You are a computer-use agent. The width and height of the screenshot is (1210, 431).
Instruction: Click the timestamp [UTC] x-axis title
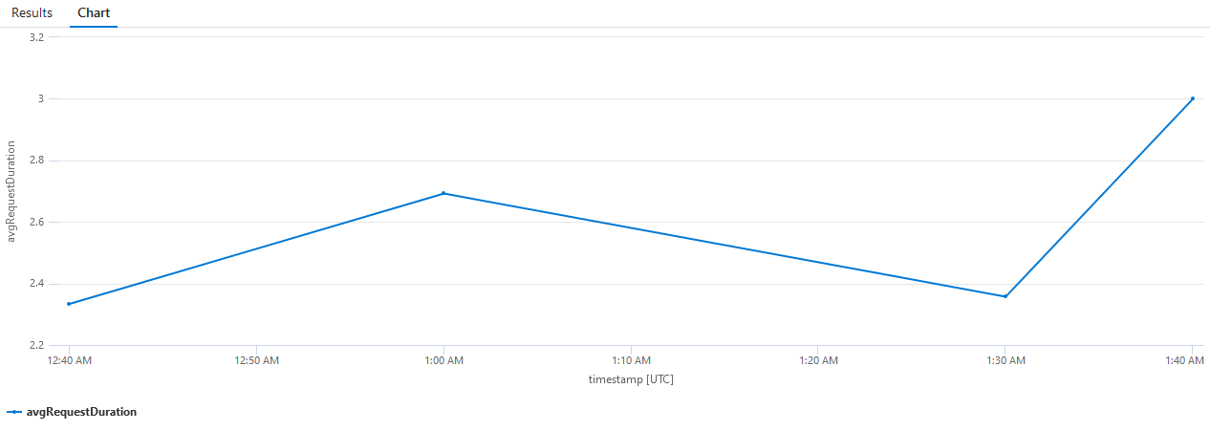(631, 379)
